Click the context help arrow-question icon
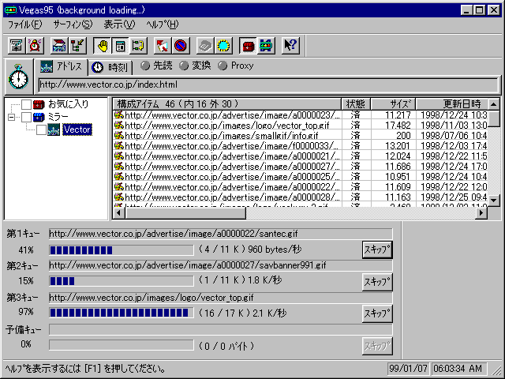This screenshot has width=505, height=379. [290, 46]
